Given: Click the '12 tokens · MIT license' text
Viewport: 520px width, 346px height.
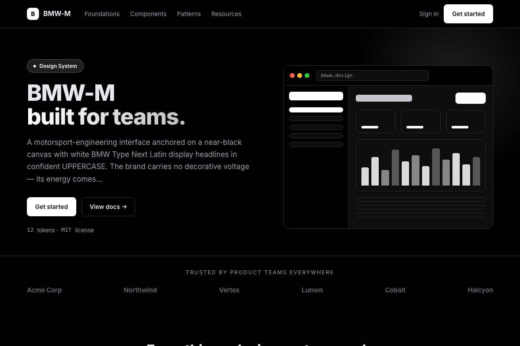Looking at the screenshot, I should click(x=60, y=230).
